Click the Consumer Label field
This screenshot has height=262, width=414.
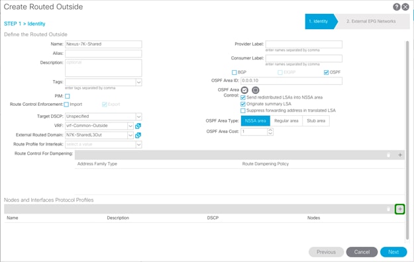coord(303,58)
